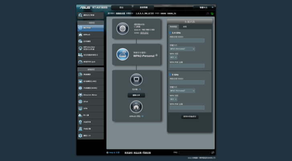Click the firmware version 3.0.0.4.386_67593 link
This screenshot has width=292, height=161.
[x=145, y=13]
